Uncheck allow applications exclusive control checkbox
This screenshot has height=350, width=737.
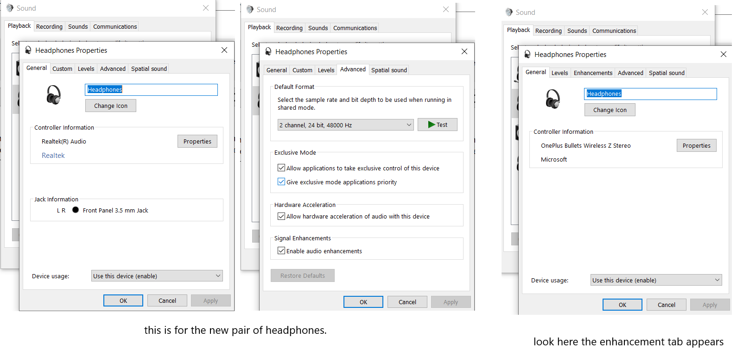(x=281, y=168)
